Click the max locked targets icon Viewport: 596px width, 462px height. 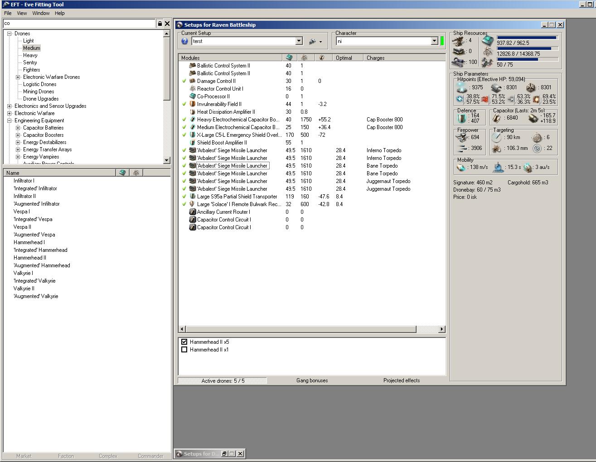(537, 137)
